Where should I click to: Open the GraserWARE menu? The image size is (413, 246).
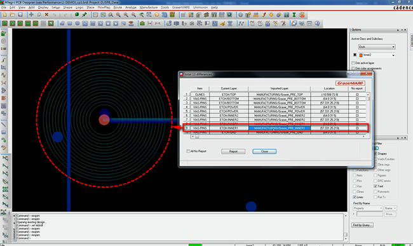click(x=180, y=8)
